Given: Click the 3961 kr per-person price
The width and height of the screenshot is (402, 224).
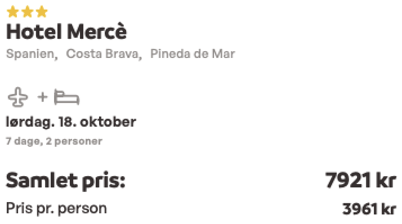Looking at the screenshot, I should point(369,209).
